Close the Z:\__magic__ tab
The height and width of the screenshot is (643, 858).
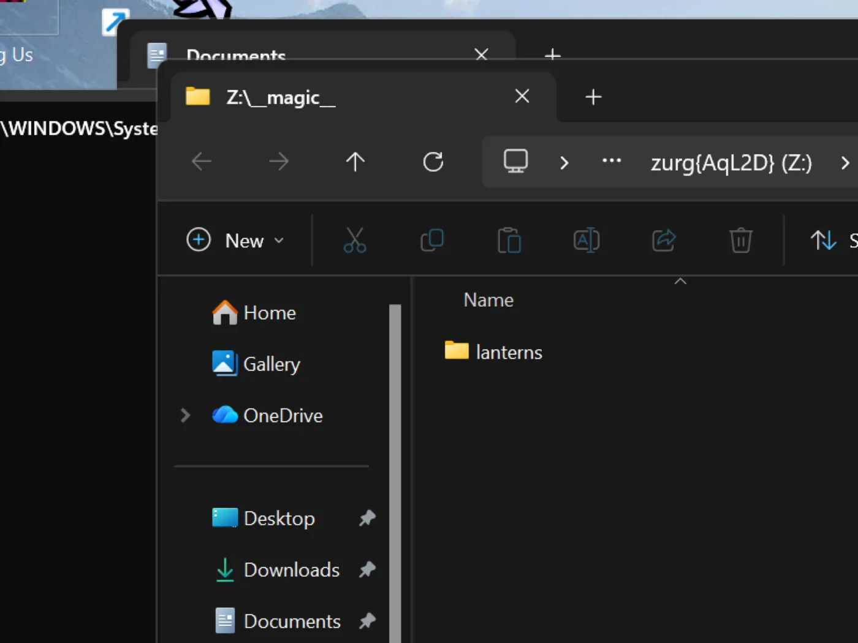[x=522, y=96]
